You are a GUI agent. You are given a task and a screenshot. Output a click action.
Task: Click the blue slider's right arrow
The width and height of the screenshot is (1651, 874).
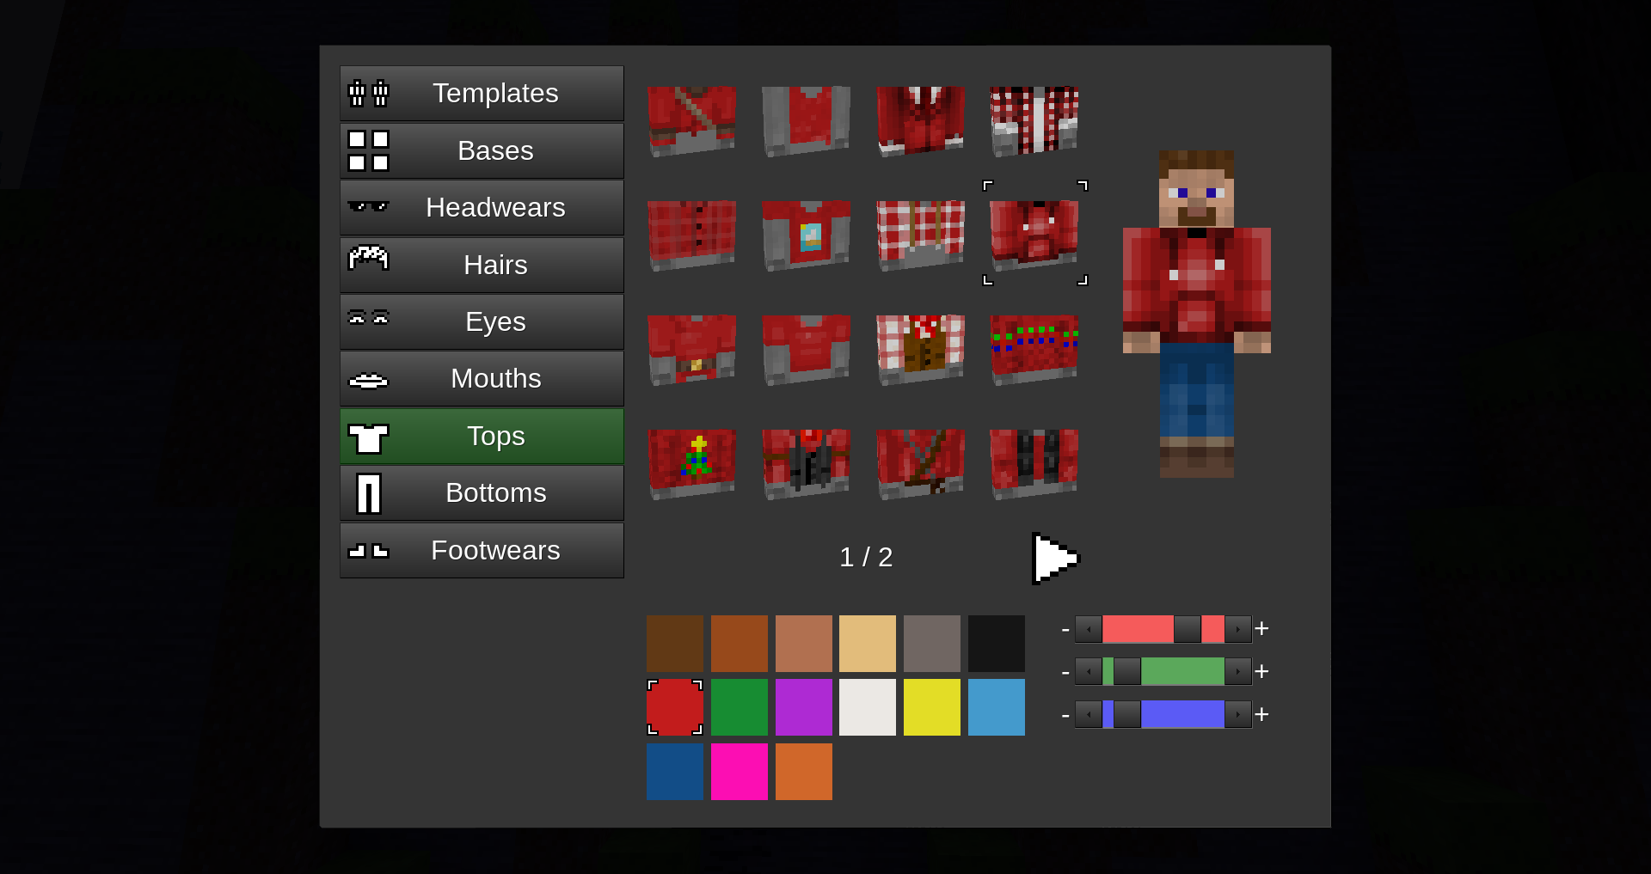(x=1238, y=714)
